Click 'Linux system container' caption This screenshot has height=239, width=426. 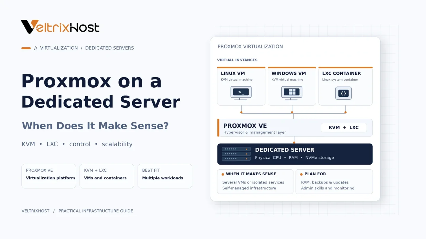(x=340, y=80)
